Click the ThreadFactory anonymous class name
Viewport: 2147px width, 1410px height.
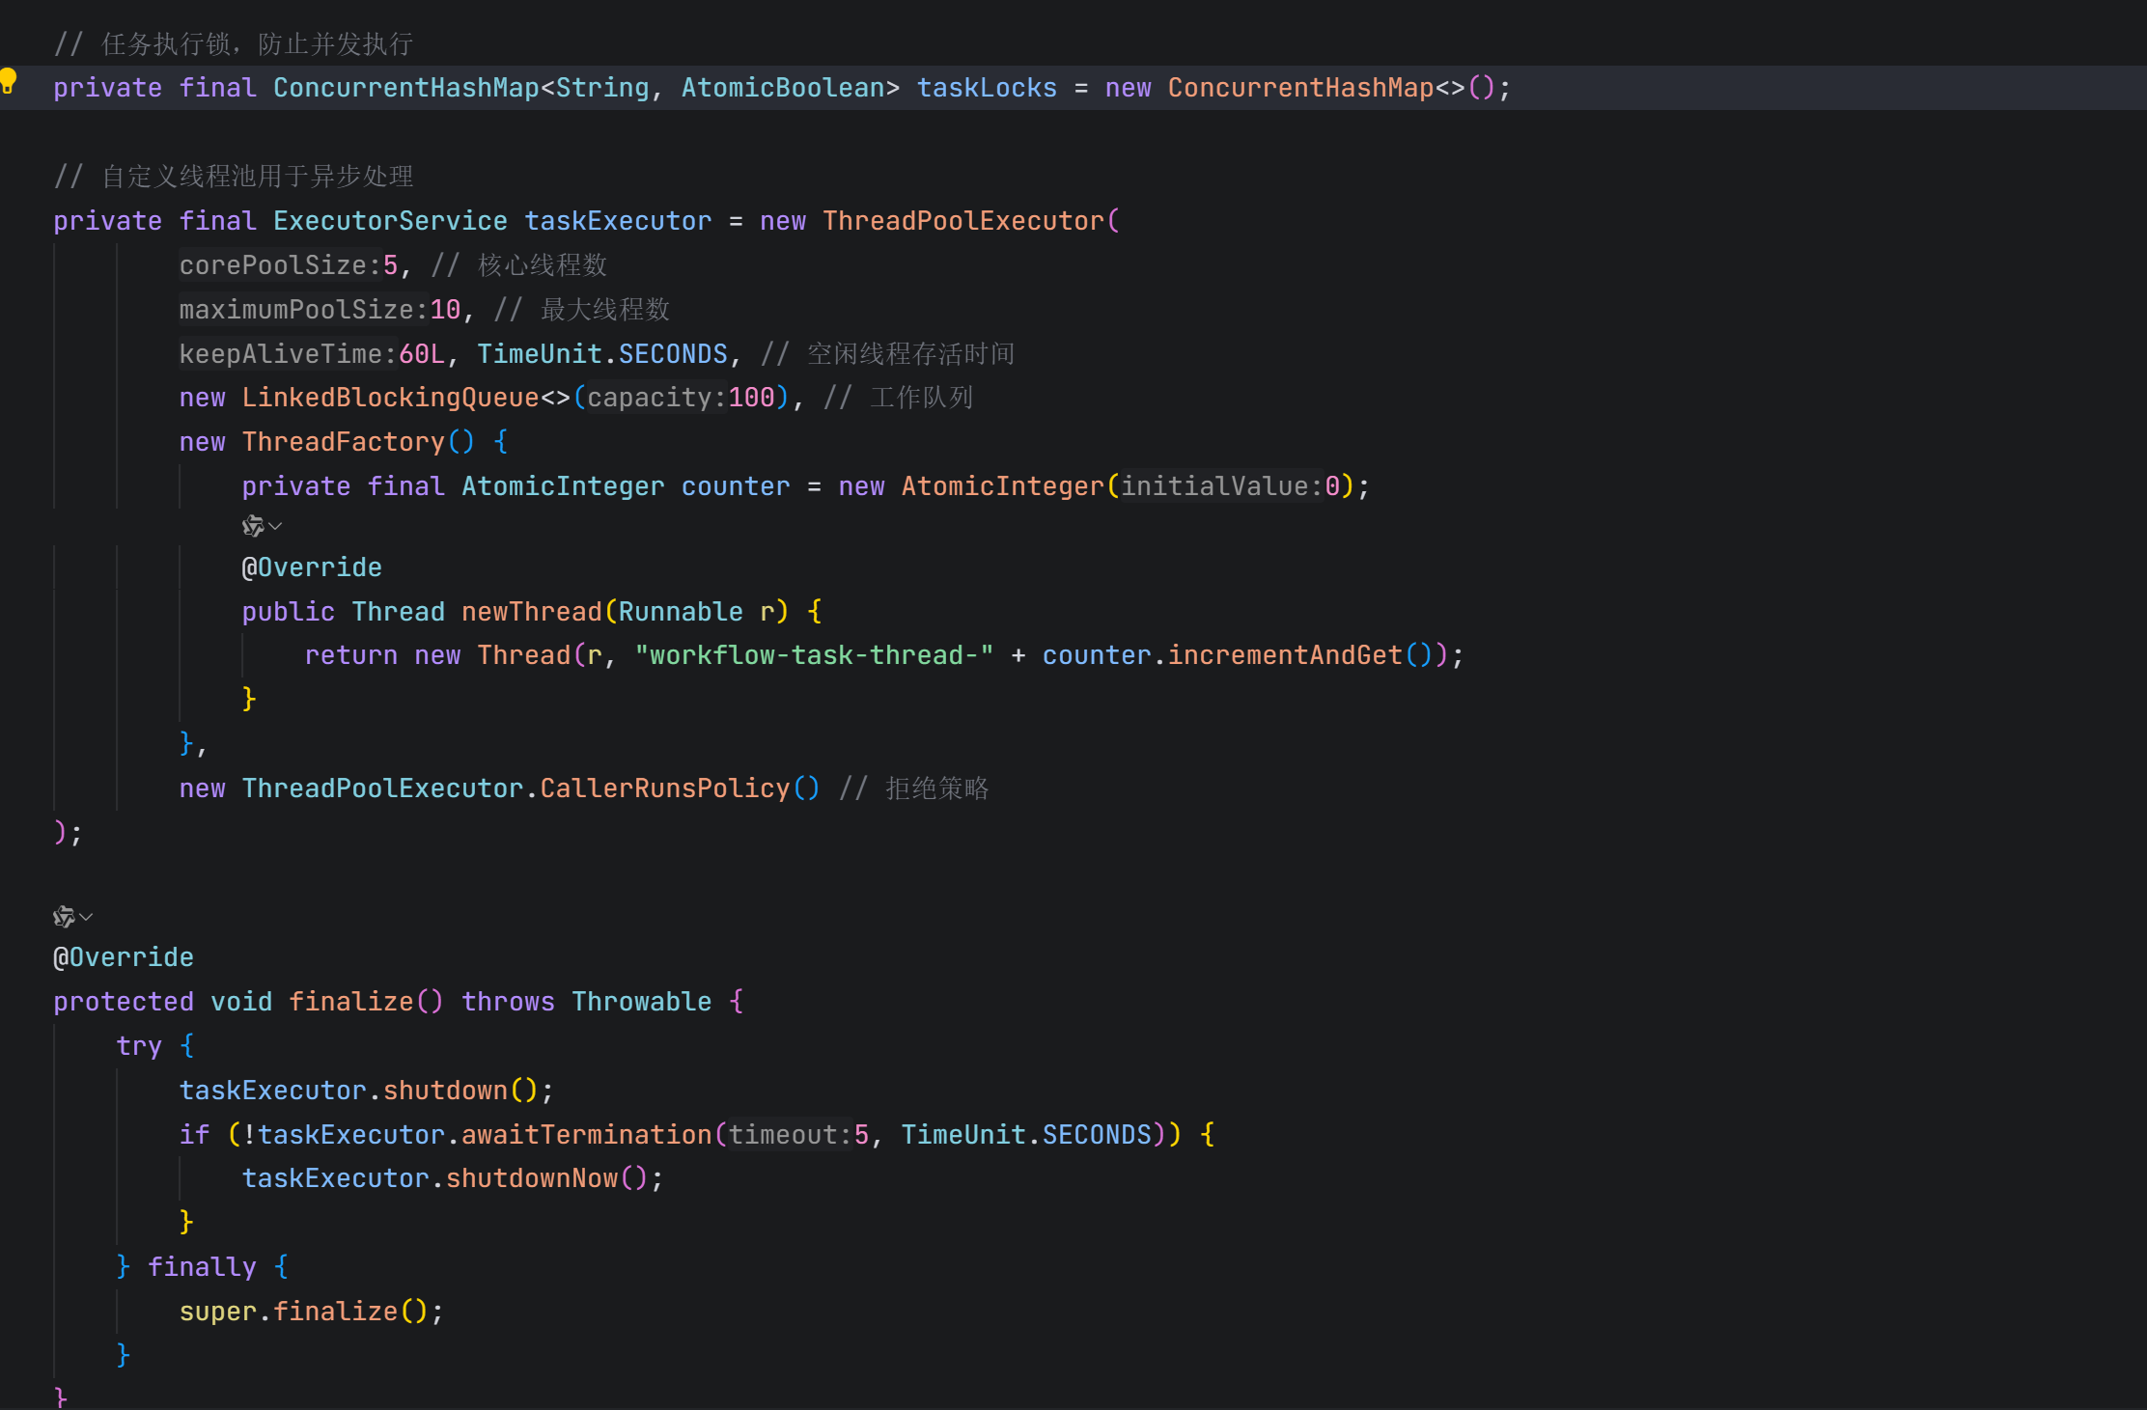344,442
